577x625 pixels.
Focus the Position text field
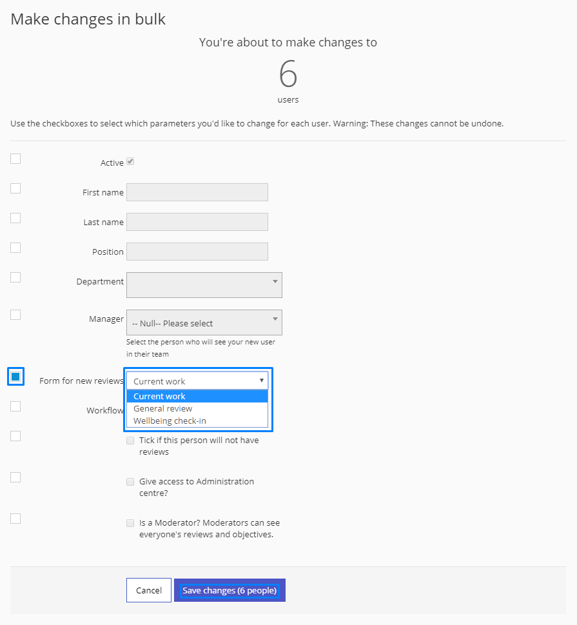197,252
